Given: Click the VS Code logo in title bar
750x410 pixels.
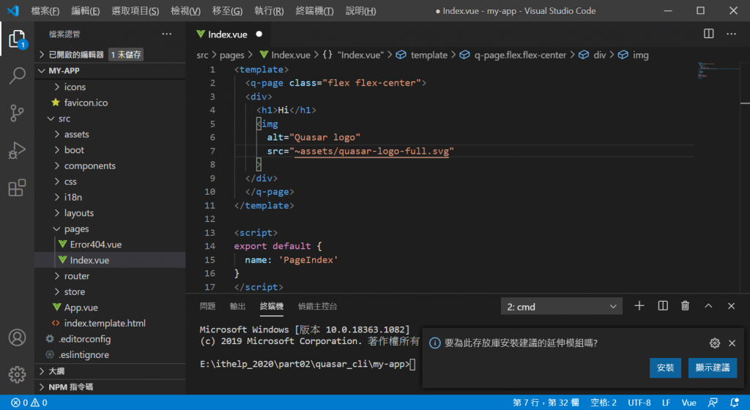Looking at the screenshot, I should coord(13,10).
